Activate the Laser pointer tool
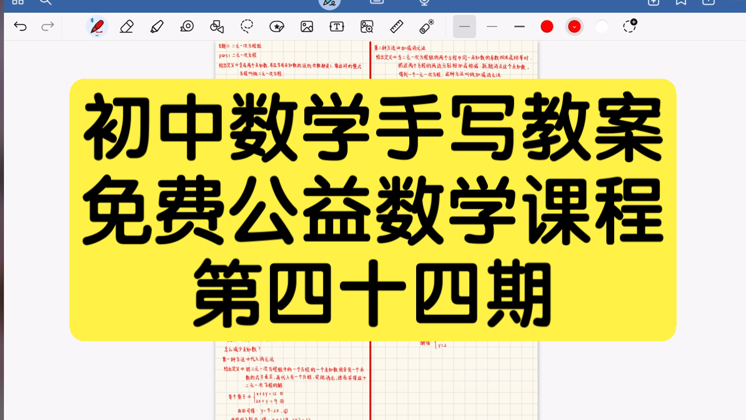 click(424, 26)
